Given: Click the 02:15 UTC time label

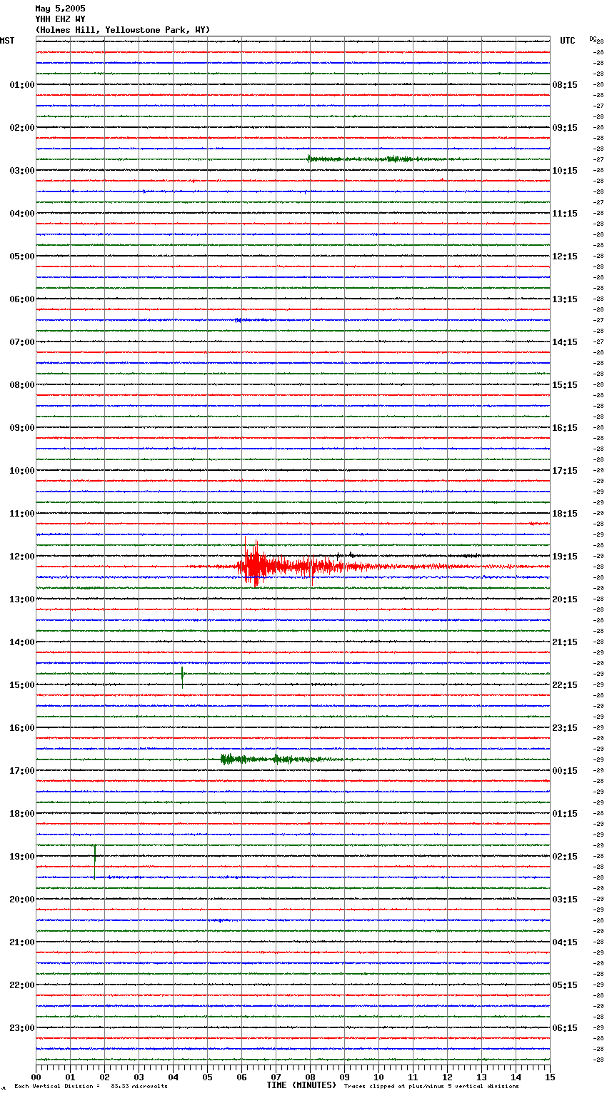Looking at the screenshot, I should pyautogui.click(x=565, y=857).
